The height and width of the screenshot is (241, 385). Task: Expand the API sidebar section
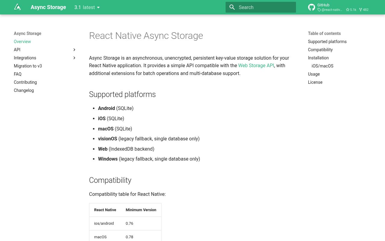pyautogui.click(x=74, y=50)
